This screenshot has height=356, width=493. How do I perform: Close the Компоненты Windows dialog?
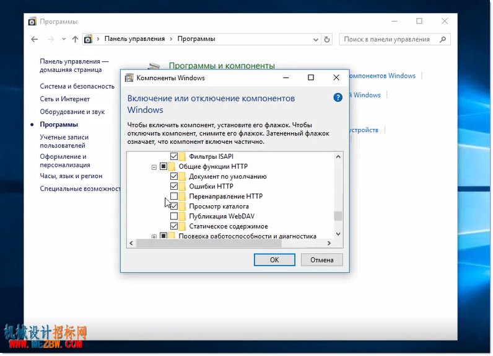pos(336,78)
